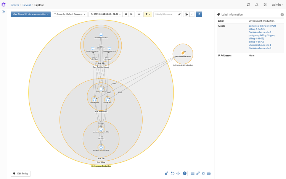
Task: Open the time range 08:06 - 09:06 picker
Action: pyautogui.click(x=105, y=14)
